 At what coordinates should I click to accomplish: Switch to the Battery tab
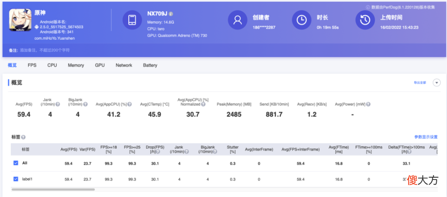pos(150,65)
